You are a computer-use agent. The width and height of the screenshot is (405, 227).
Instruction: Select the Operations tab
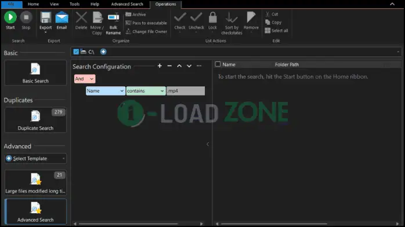[165, 4]
